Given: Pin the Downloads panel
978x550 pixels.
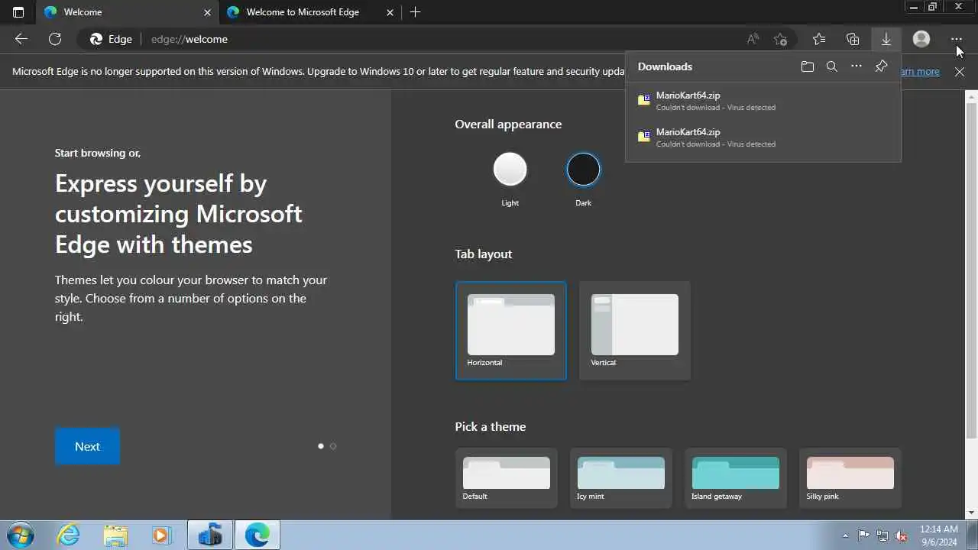Looking at the screenshot, I should (881, 66).
